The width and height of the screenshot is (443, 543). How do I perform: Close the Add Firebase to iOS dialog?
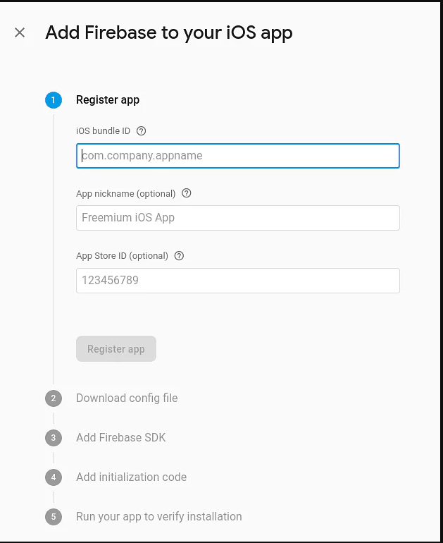[20, 32]
